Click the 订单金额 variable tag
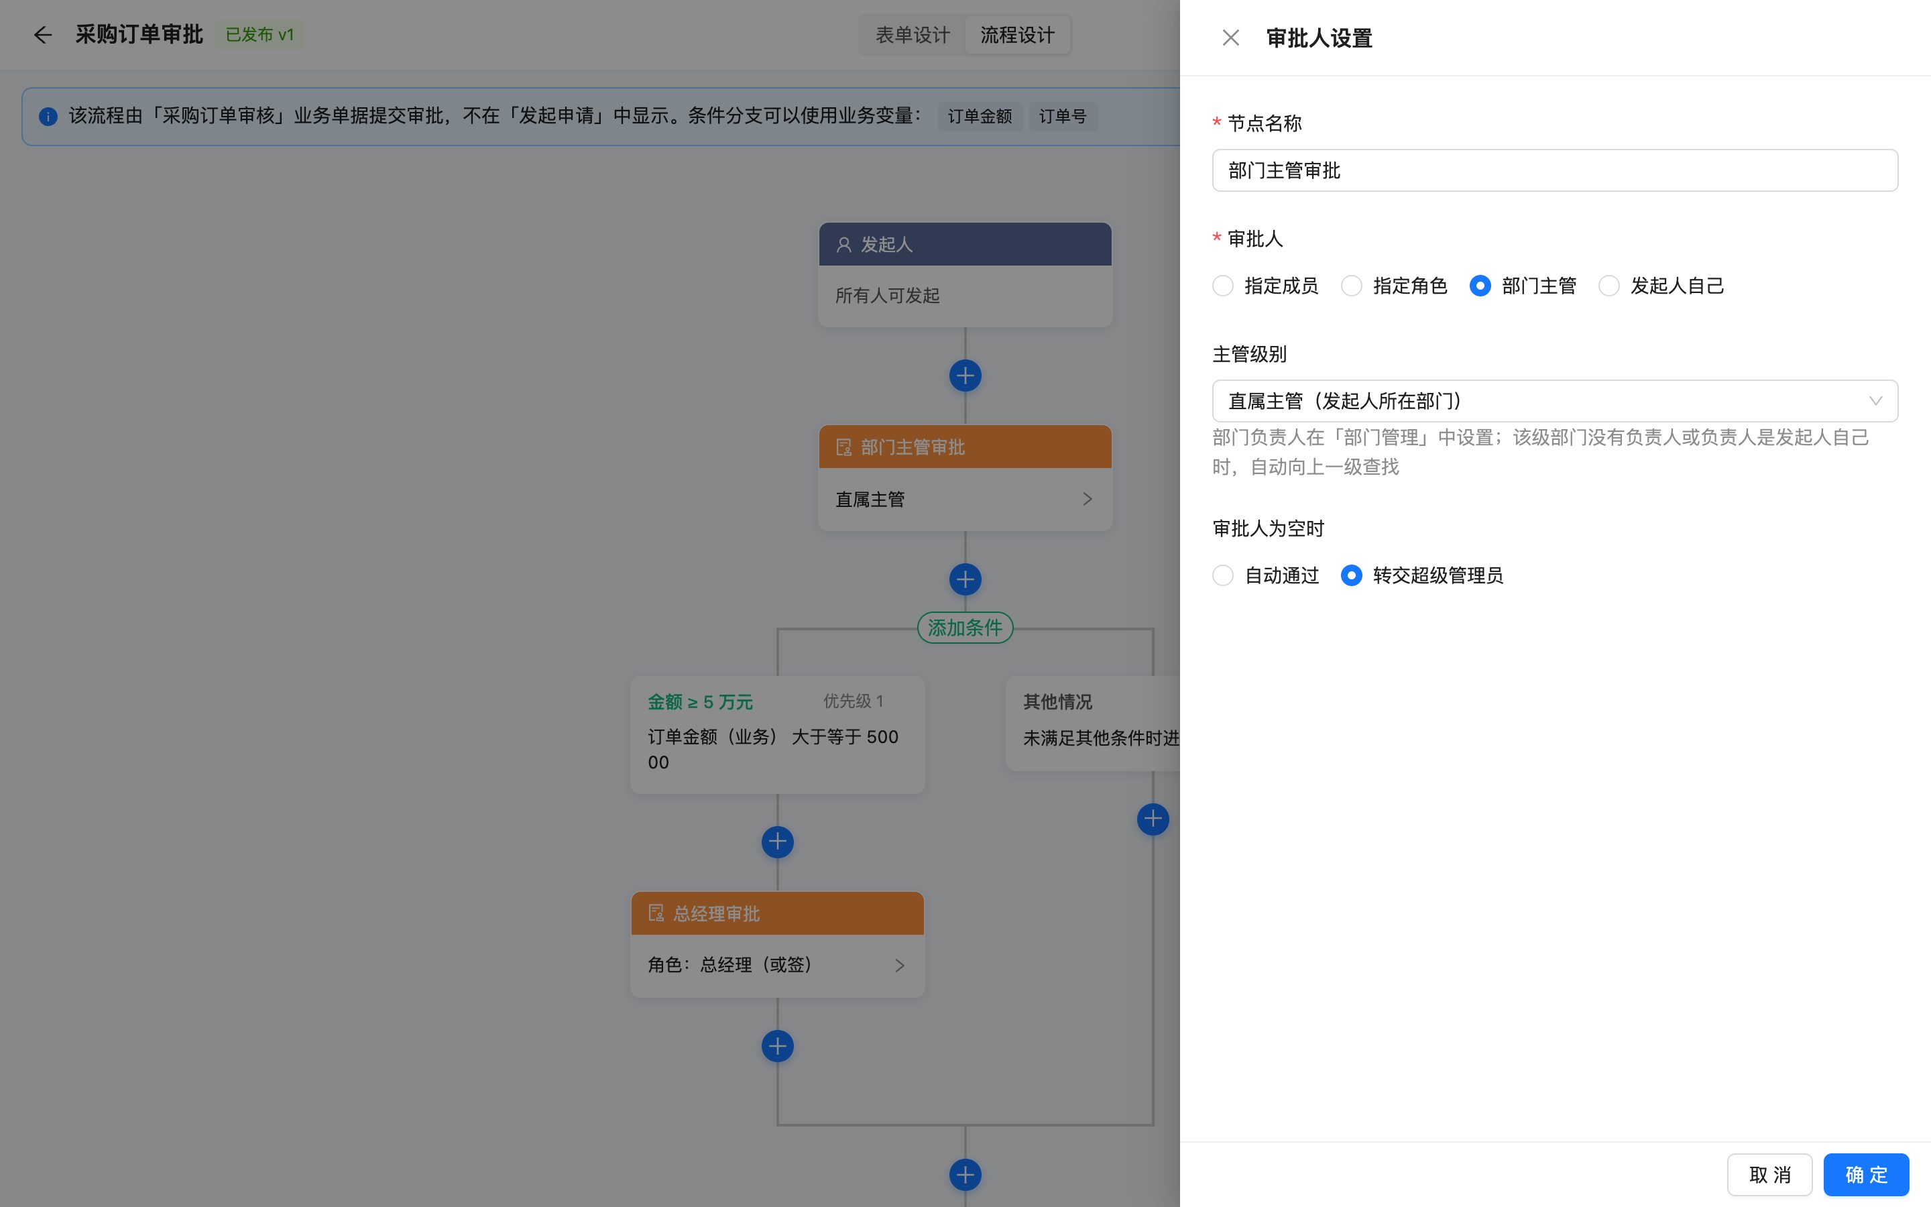The image size is (1931, 1207). coord(979,117)
